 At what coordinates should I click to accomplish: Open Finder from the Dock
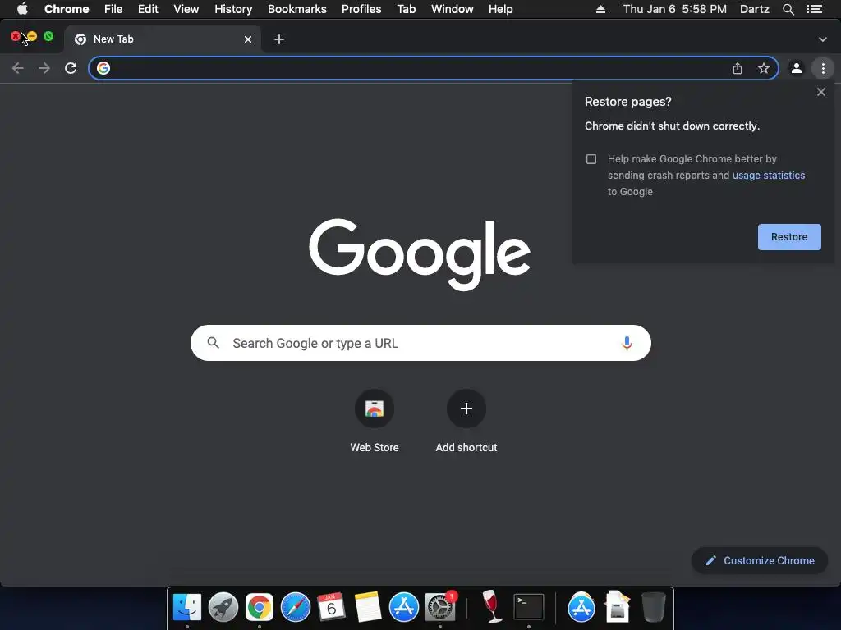(187, 608)
